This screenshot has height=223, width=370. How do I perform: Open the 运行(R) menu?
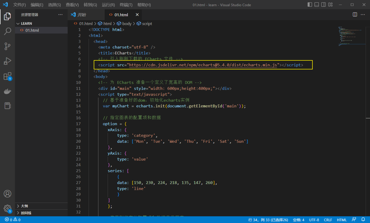point(108,5)
